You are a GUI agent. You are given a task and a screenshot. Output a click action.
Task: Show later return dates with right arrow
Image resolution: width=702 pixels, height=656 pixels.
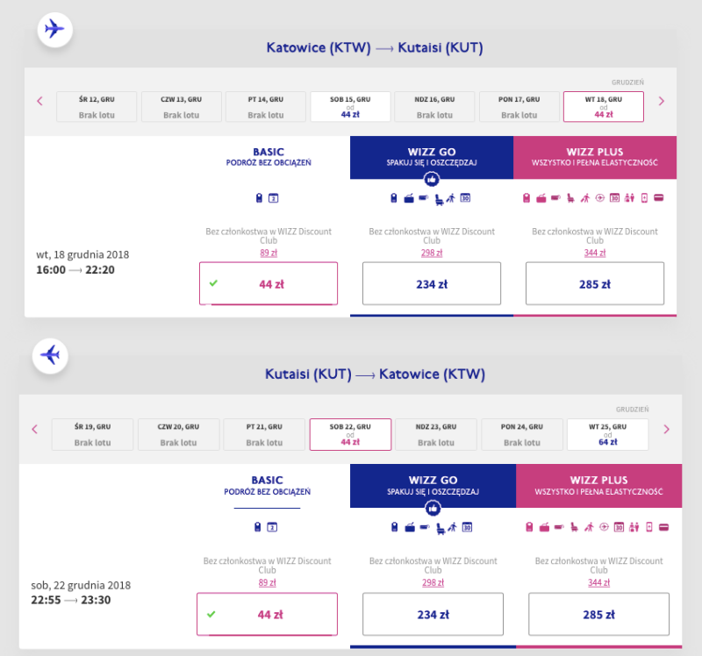click(666, 429)
